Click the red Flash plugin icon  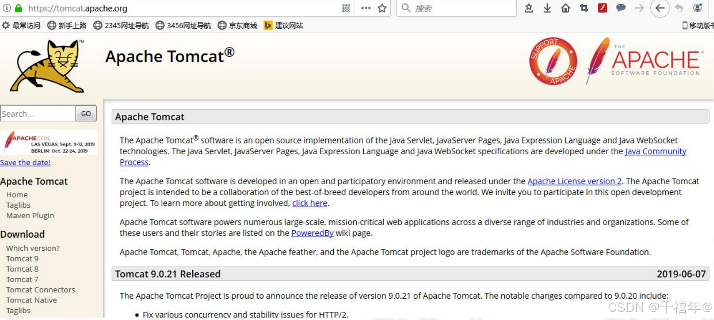602,8
